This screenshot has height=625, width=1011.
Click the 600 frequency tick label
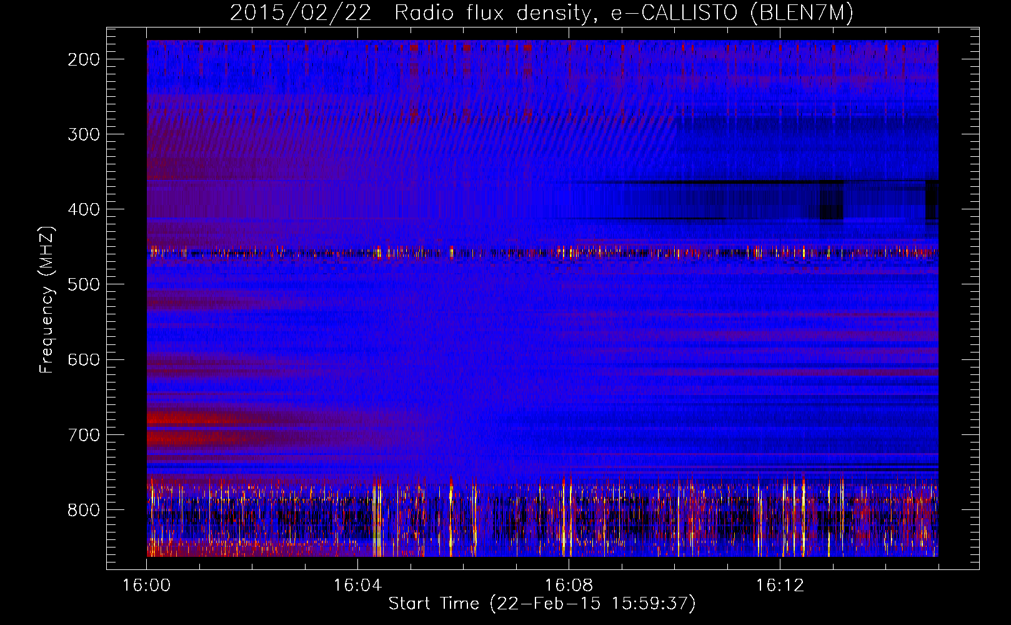[84, 359]
